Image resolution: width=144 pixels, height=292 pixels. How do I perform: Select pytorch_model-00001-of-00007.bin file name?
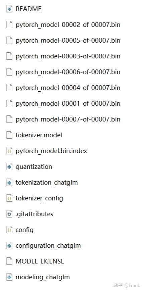[x=68, y=104]
